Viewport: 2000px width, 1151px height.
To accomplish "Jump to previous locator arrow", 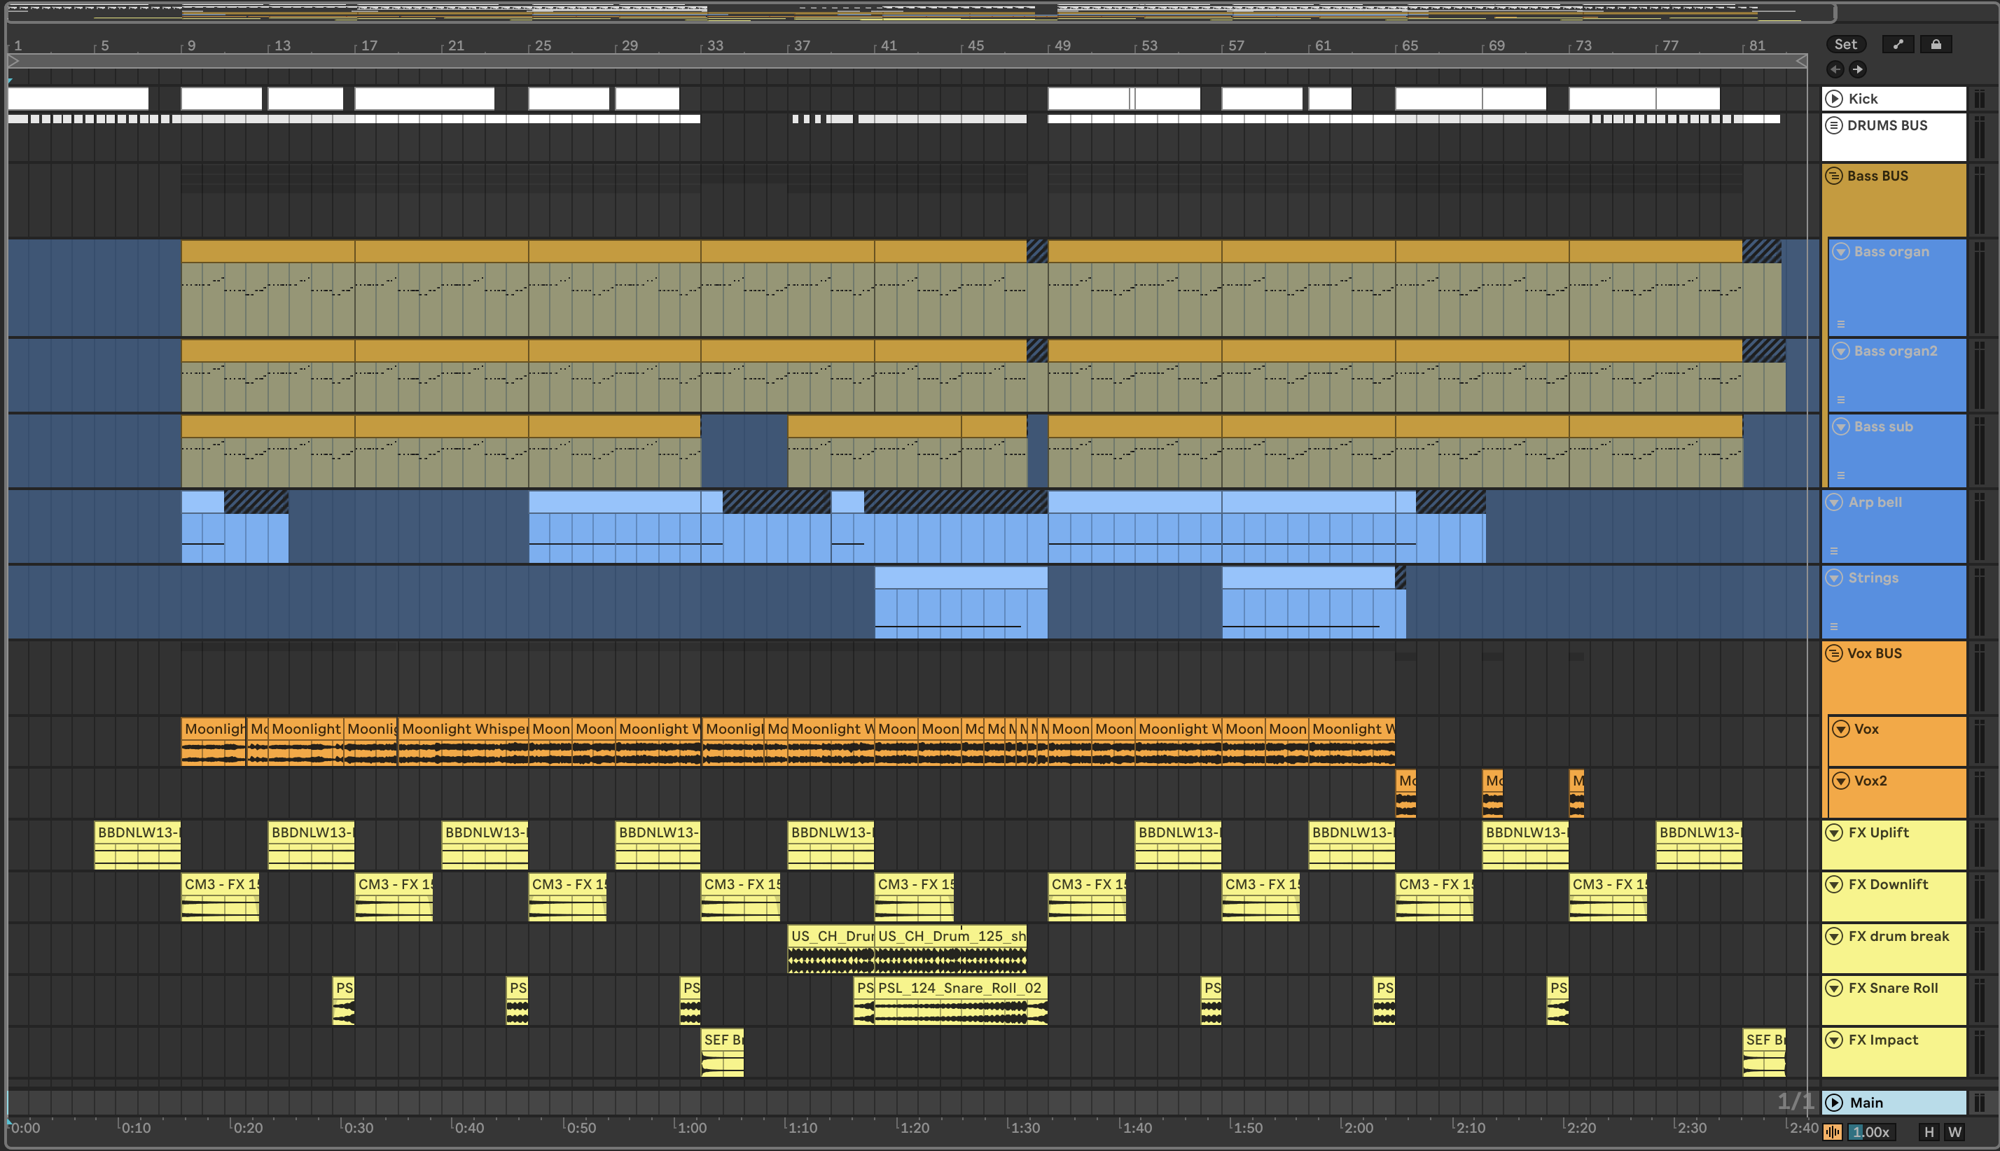I will click(1835, 69).
